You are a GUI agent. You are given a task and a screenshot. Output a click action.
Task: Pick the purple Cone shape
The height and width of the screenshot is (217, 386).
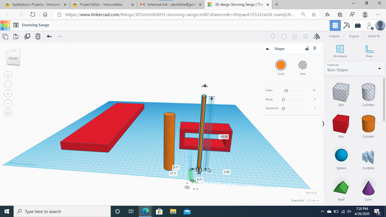pos(368,188)
